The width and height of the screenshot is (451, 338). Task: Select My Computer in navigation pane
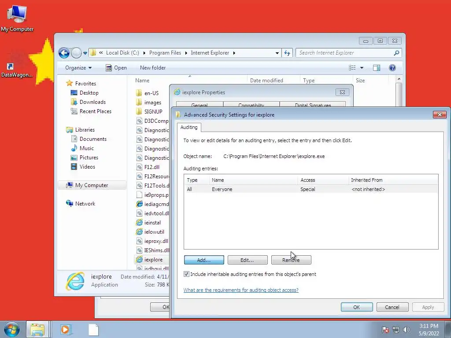tap(92, 185)
